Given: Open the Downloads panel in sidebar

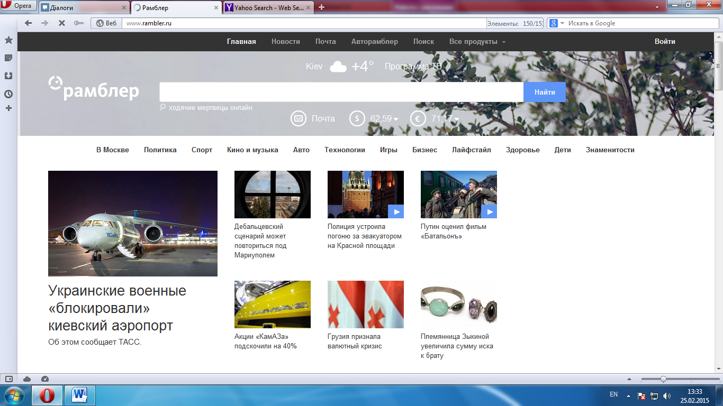Looking at the screenshot, I should (8, 76).
